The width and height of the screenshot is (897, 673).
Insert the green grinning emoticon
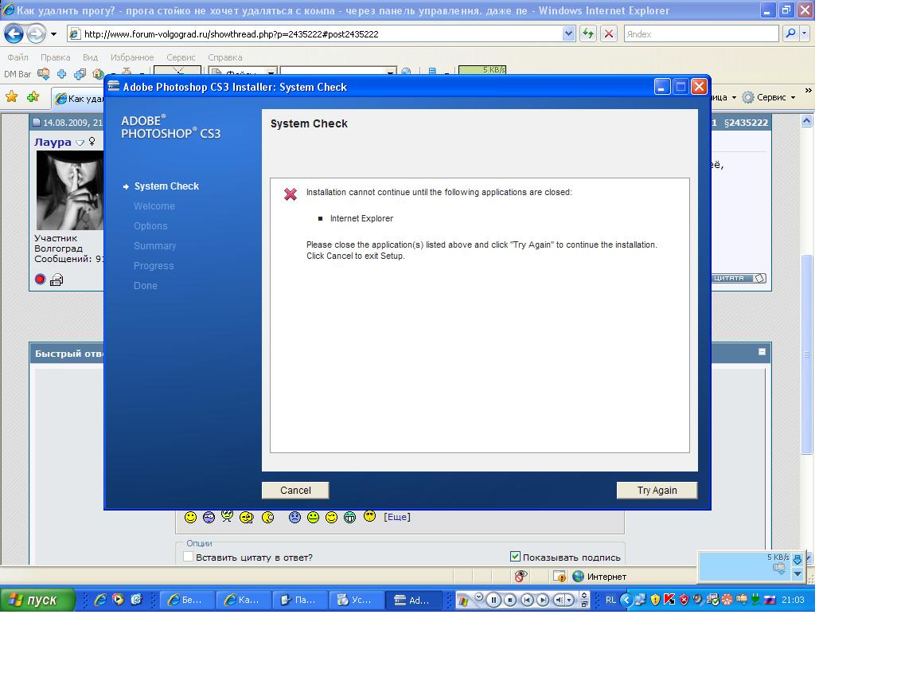click(x=349, y=518)
